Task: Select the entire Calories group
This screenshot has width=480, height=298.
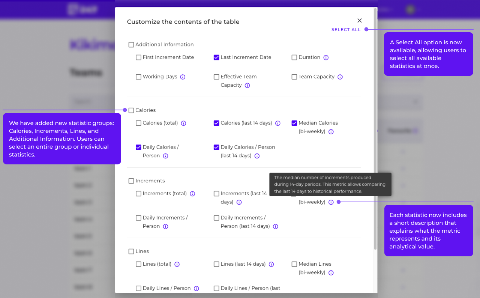Action: pos(131,110)
